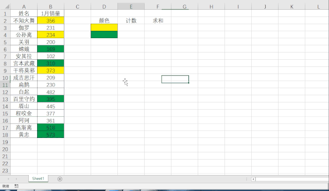The height and width of the screenshot is (191, 329).
Task: Go to previous sheet using navigation arrow
Action: click(8, 179)
